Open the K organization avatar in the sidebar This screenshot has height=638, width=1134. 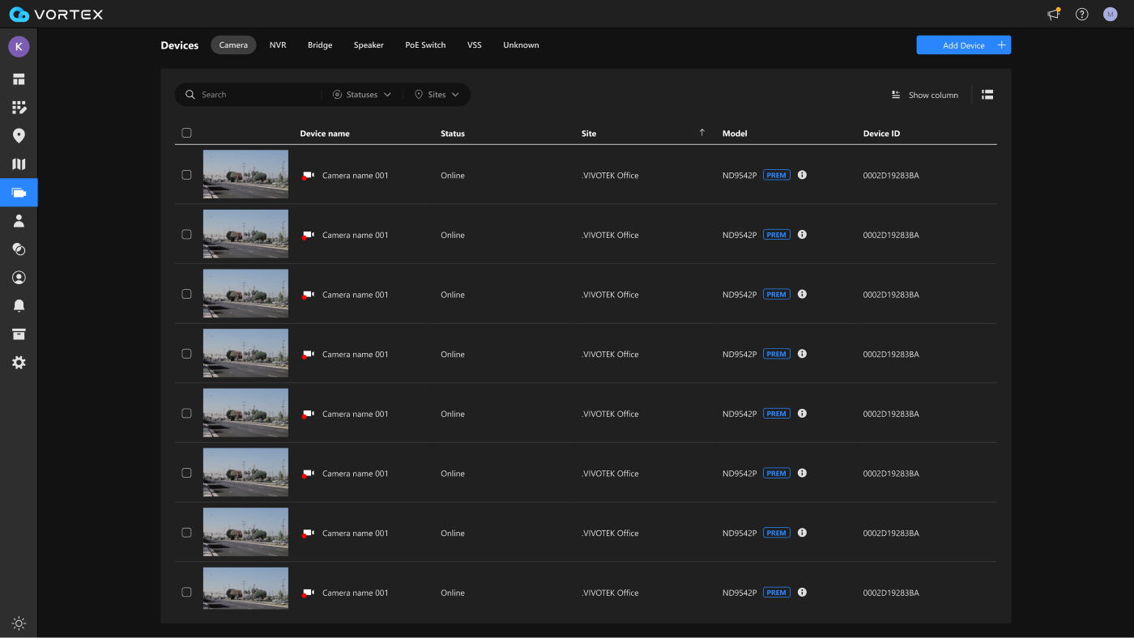tap(19, 46)
